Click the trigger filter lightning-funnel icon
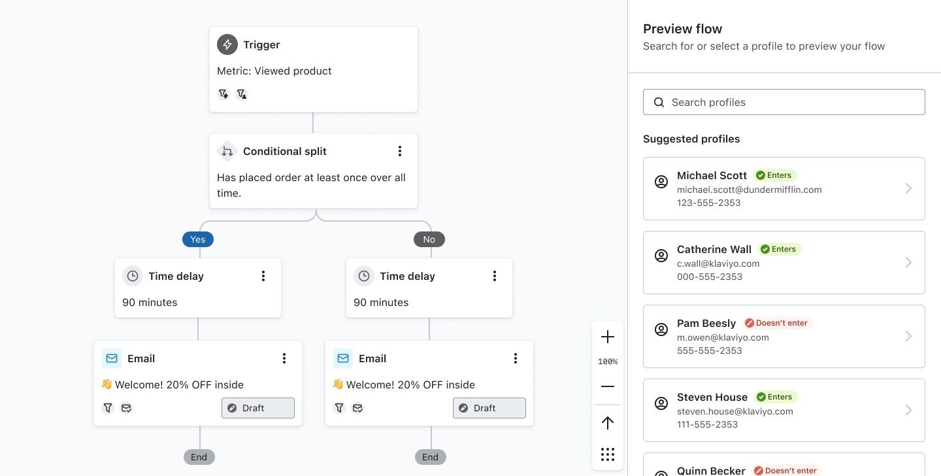 (x=223, y=93)
